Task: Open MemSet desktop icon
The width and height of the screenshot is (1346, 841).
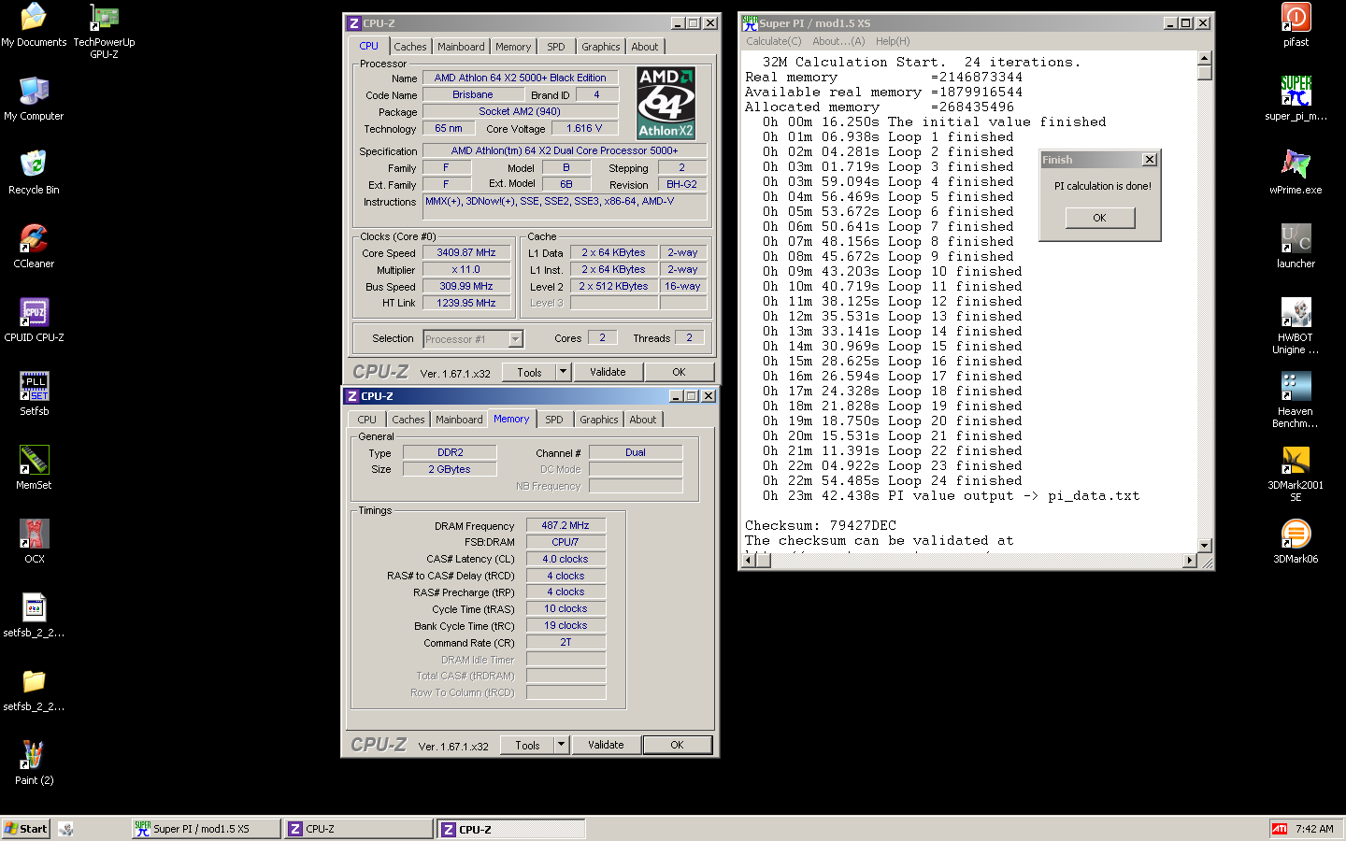Action: tap(34, 468)
